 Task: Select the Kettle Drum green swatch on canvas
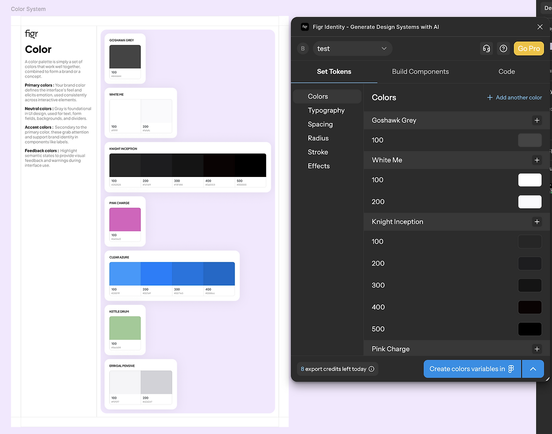pos(125,328)
